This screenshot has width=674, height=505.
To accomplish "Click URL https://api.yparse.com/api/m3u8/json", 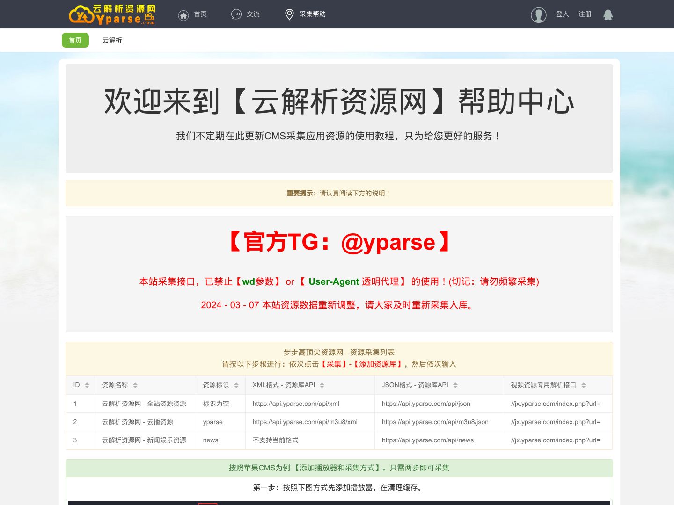I will pos(435,422).
